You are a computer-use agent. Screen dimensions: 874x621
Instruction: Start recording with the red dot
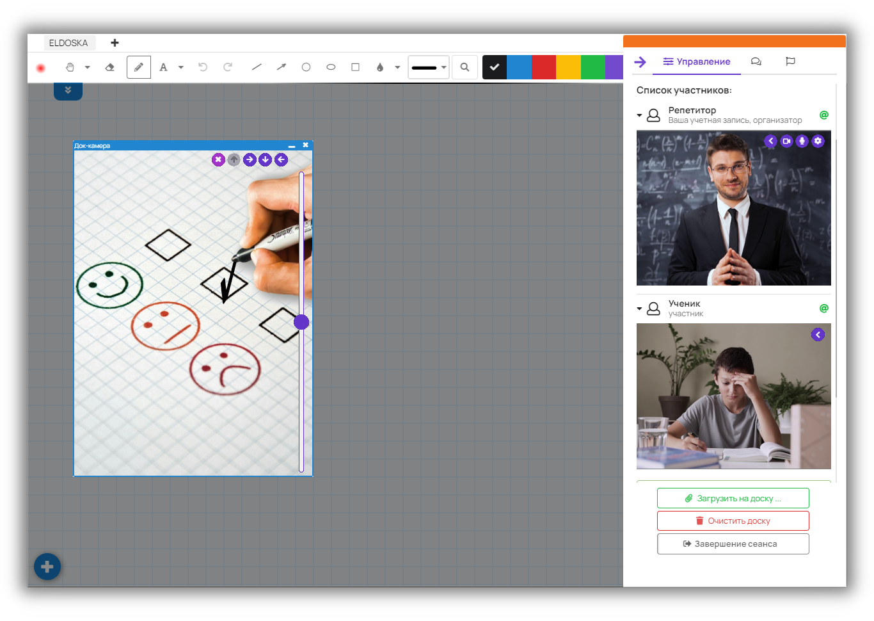point(41,68)
